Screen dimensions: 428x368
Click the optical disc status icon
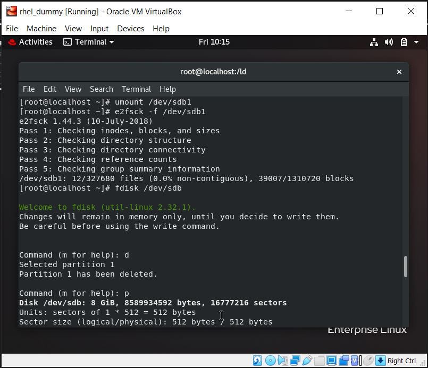(x=270, y=361)
